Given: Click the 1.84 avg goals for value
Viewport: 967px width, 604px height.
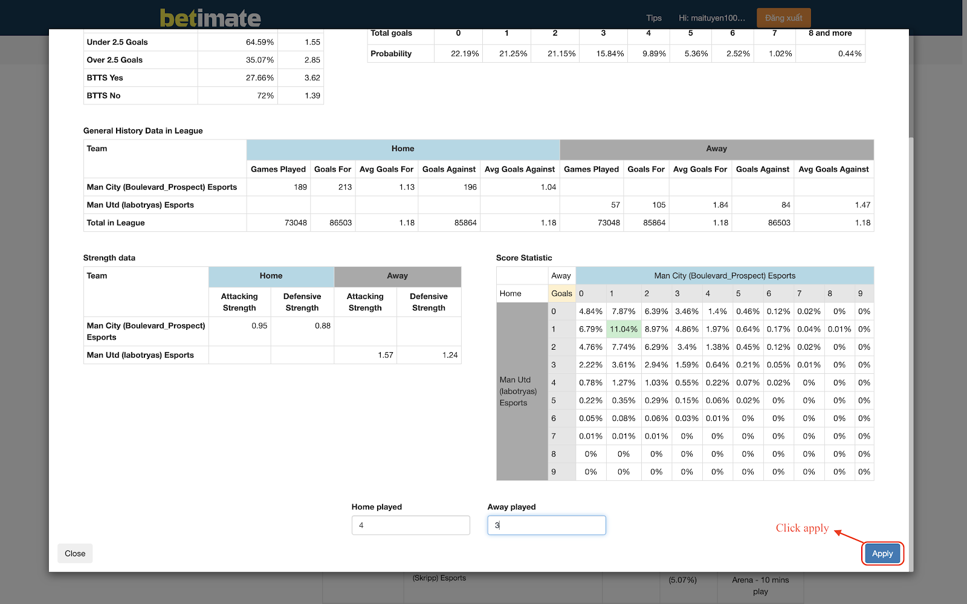Looking at the screenshot, I should 720,205.
